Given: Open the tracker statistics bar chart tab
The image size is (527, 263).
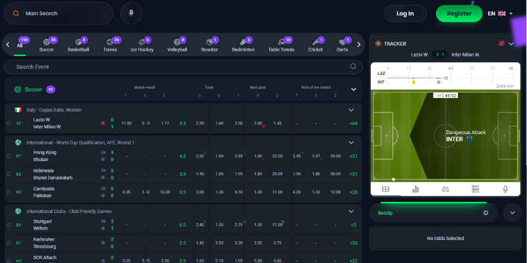Looking at the screenshot, I should pos(416,189).
